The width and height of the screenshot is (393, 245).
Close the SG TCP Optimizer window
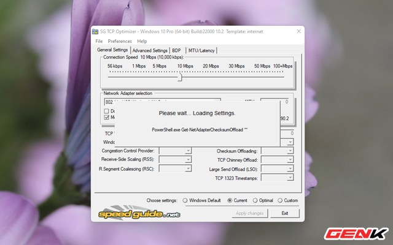click(298, 31)
